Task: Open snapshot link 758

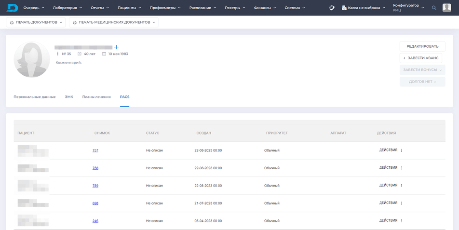Action: (95, 168)
